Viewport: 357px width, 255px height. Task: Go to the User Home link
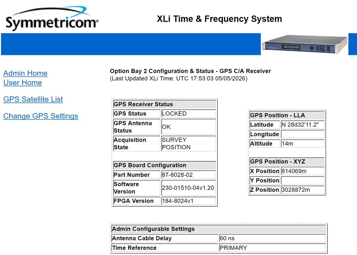[22, 82]
